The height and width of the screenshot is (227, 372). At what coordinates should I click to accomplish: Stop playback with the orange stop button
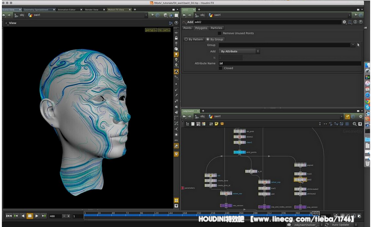pyautogui.click(x=30, y=216)
